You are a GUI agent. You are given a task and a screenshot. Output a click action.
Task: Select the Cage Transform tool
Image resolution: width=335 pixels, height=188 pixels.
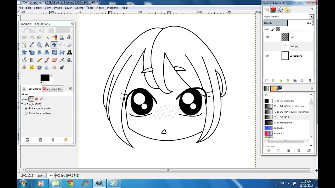[62, 52]
